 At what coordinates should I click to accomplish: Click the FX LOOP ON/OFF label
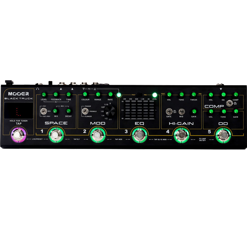[x=203, y=140]
